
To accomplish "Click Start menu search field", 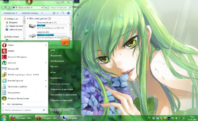I will click(x=24, y=110).
